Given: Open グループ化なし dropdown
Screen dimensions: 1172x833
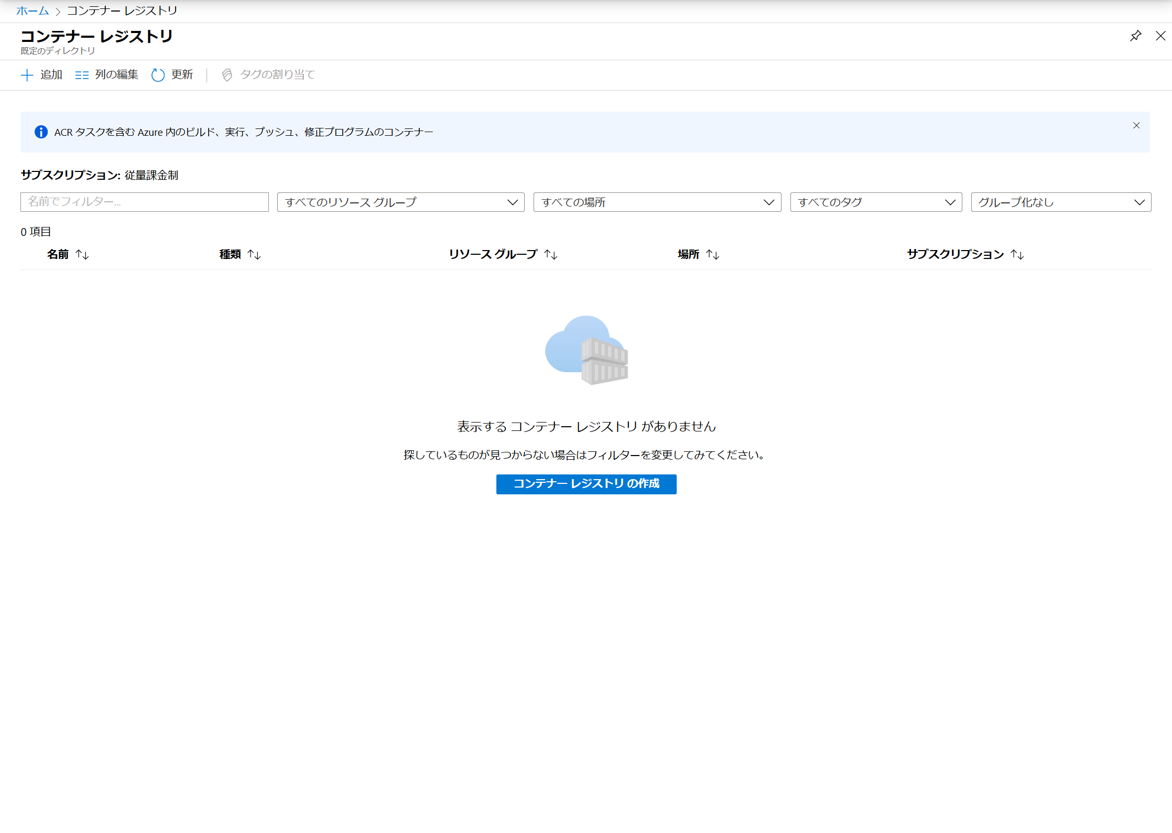Looking at the screenshot, I should point(1061,202).
